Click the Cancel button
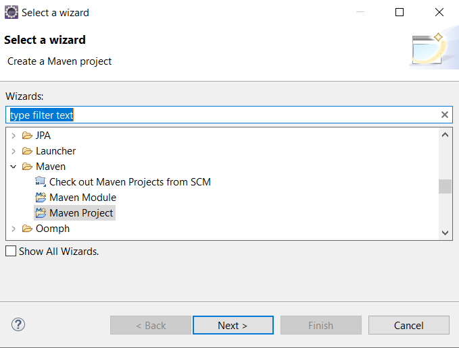The width and height of the screenshot is (459, 348). pyautogui.click(x=409, y=325)
